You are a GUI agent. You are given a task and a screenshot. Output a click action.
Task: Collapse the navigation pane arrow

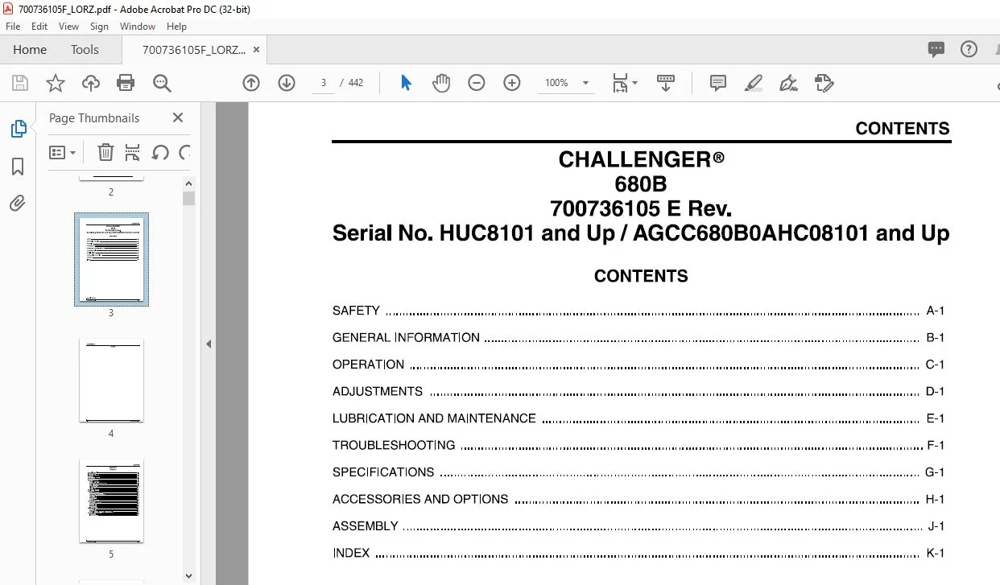click(208, 344)
